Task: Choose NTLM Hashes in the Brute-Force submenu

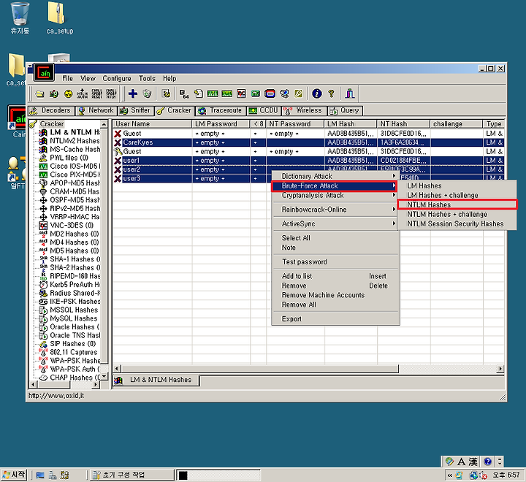Action: (457, 204)
